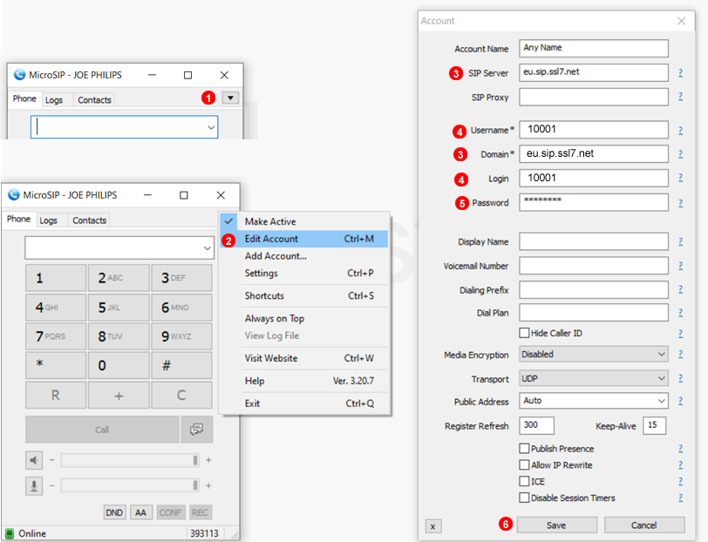This screenshot has height=542, width=708.
Task: Click the Register Refresh field 300
Action: pyautogui.click(x=536, y=425)
